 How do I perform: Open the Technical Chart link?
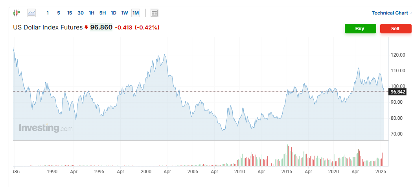[390, 13]
